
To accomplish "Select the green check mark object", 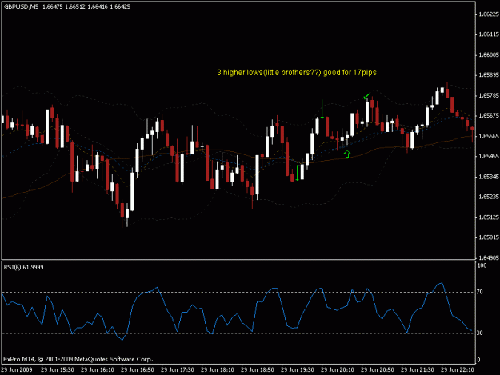I will point(367,96).
